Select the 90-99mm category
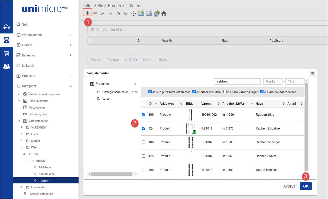This screenshot has height=199, width=328. (x=45, y=167)
